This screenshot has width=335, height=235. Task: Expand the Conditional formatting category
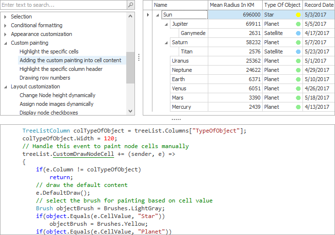tap(5, 25)
